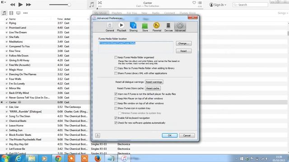Screen dimensions: 289x162
Task: Click the album art music note icon
Action: (92, 4)
